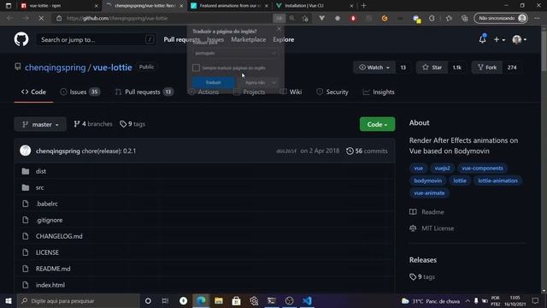Open the GitHub home logo

pos(21,39)
